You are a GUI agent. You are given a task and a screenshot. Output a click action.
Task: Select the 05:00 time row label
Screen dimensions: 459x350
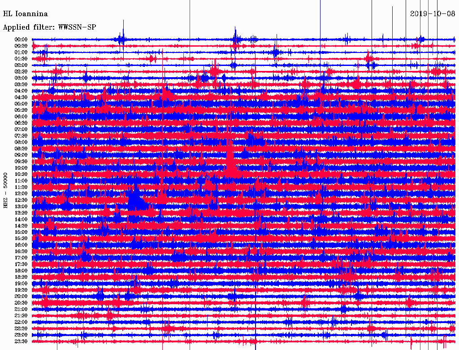[21, 104]
